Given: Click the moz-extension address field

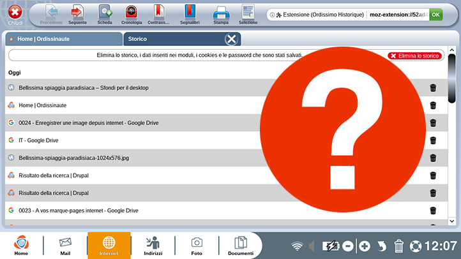Looking at the screenshot, I should coord(398,15).
